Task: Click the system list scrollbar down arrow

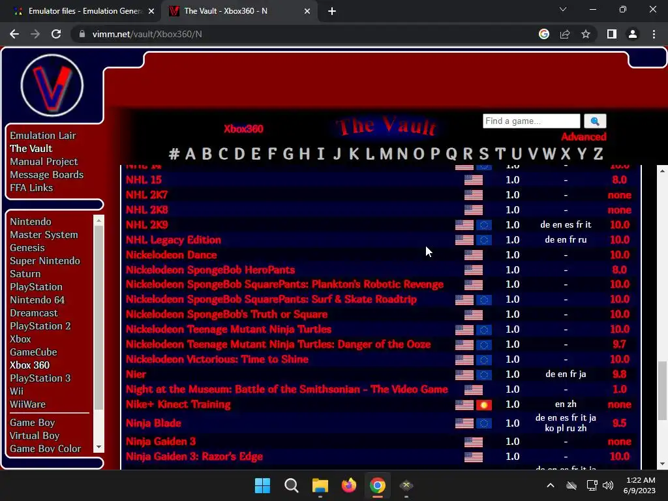Action: [x=99, y=447]
